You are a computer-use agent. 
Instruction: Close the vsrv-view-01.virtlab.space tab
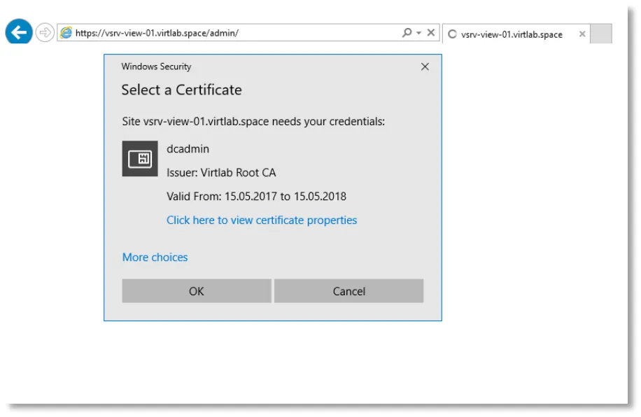pos(582,34)
